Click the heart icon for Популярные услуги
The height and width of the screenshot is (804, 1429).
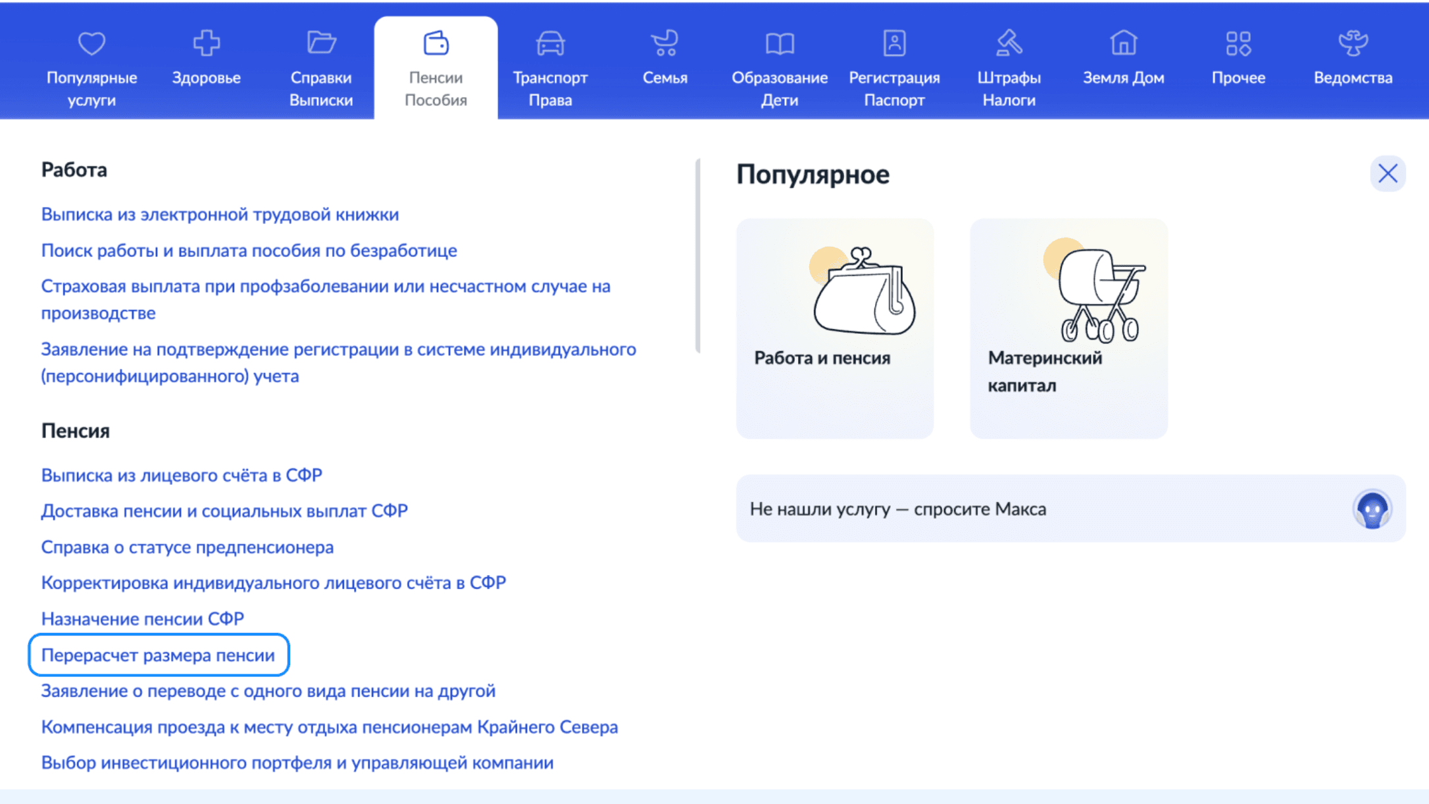click(x=91, y=43)
